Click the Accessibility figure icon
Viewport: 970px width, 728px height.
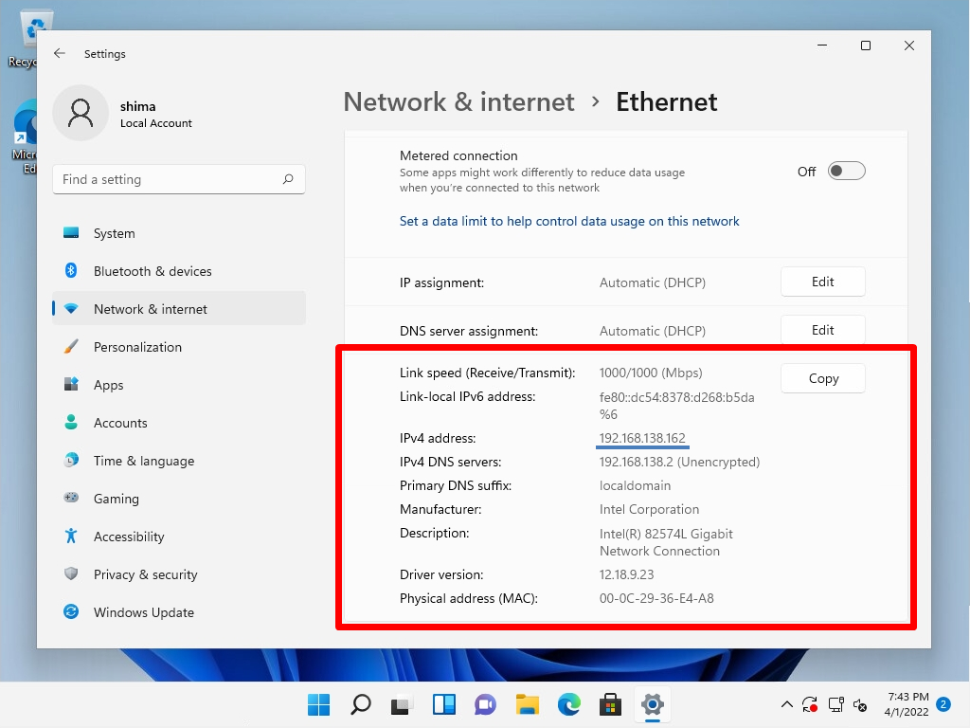[71, 536]
